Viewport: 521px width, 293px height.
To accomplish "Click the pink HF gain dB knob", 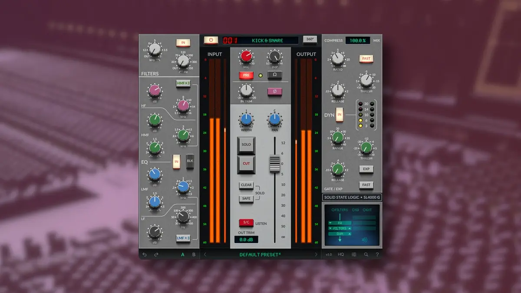I will point(155,91).
